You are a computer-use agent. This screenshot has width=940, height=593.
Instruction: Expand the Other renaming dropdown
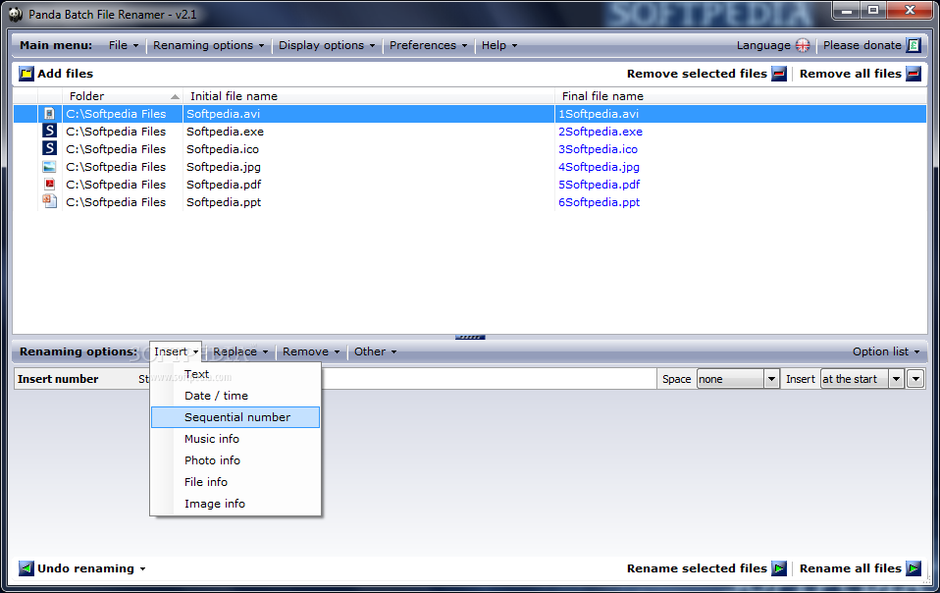(375, 351)
